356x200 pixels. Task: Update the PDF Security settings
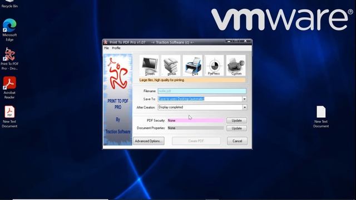point(236,121)
